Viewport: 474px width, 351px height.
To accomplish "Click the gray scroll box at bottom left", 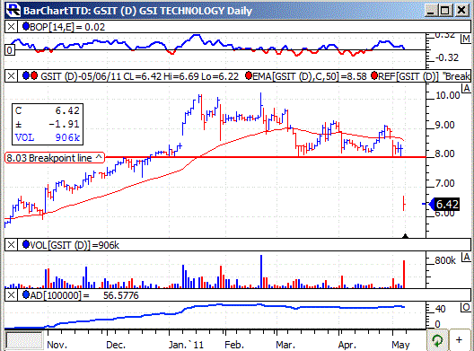I will pyautogui.click(x=24, y=340).
